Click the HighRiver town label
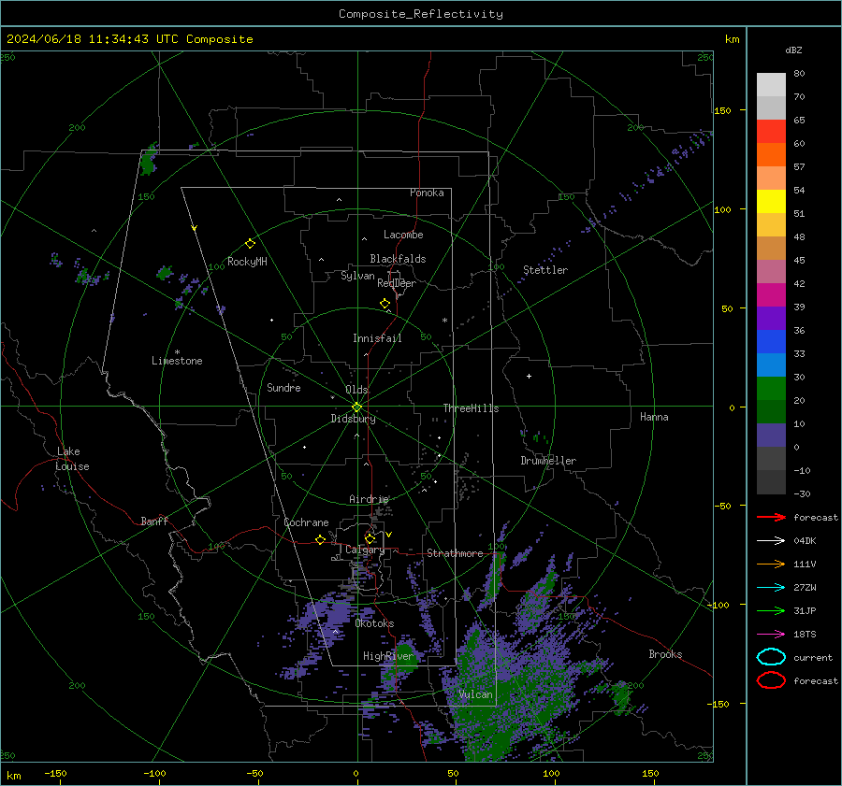The image size is (842, 786). (387, 656)
